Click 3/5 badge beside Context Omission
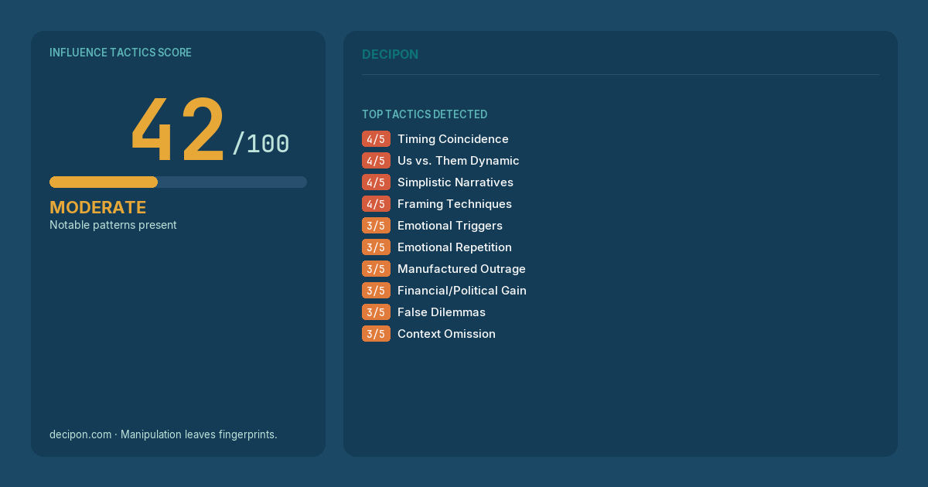Screen dimensions: 928x487 click(376, 334)
